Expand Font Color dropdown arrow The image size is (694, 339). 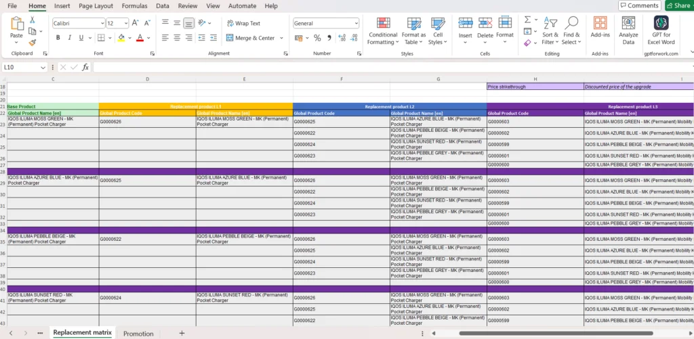(148, 38)
